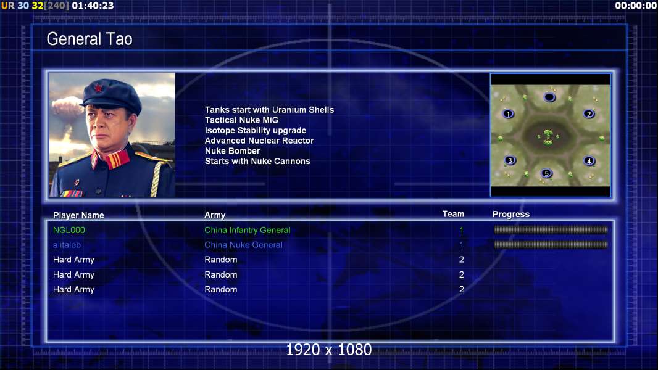The image size is (658, 370).
Task: Click the map preview thumbnail
Action: (551, 135)
